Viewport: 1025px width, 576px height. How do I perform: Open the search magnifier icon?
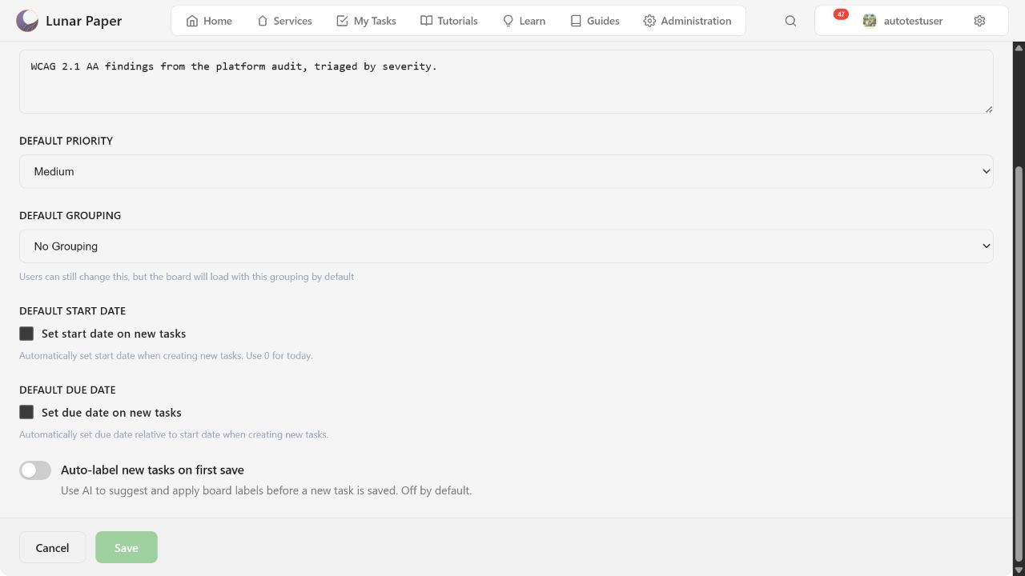[x=790, y=21]
